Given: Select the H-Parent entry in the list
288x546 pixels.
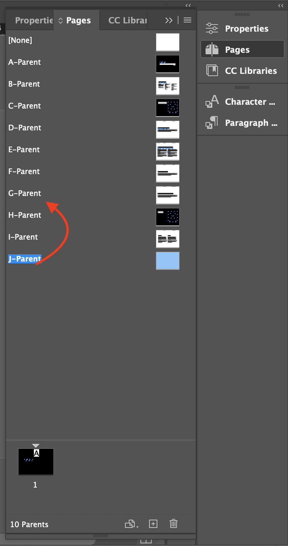Looking at the screenshot, I should [25, 215].
